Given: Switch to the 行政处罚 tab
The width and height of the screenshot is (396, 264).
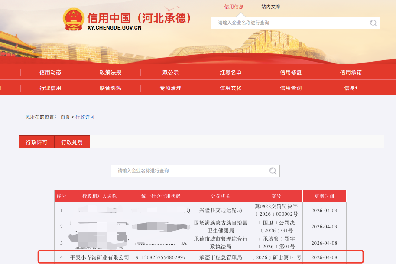Looking at the screenshot, I should pyautogui.click(x=72, y=142).
